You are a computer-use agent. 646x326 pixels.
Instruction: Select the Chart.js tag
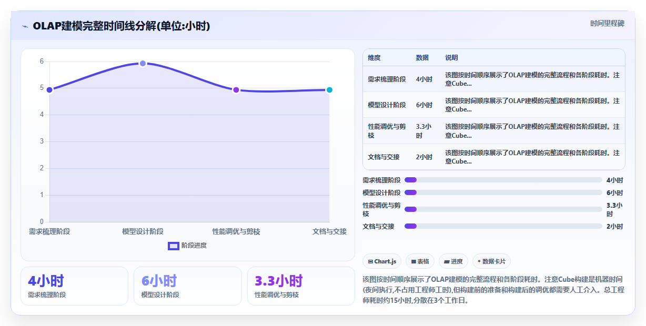[x=382, y=261]
